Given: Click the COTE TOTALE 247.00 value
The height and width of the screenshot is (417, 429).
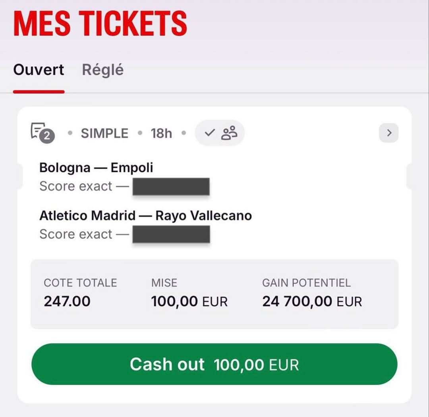Looking at the screenshot, I should pyautogui.click(x=67, y=301).
